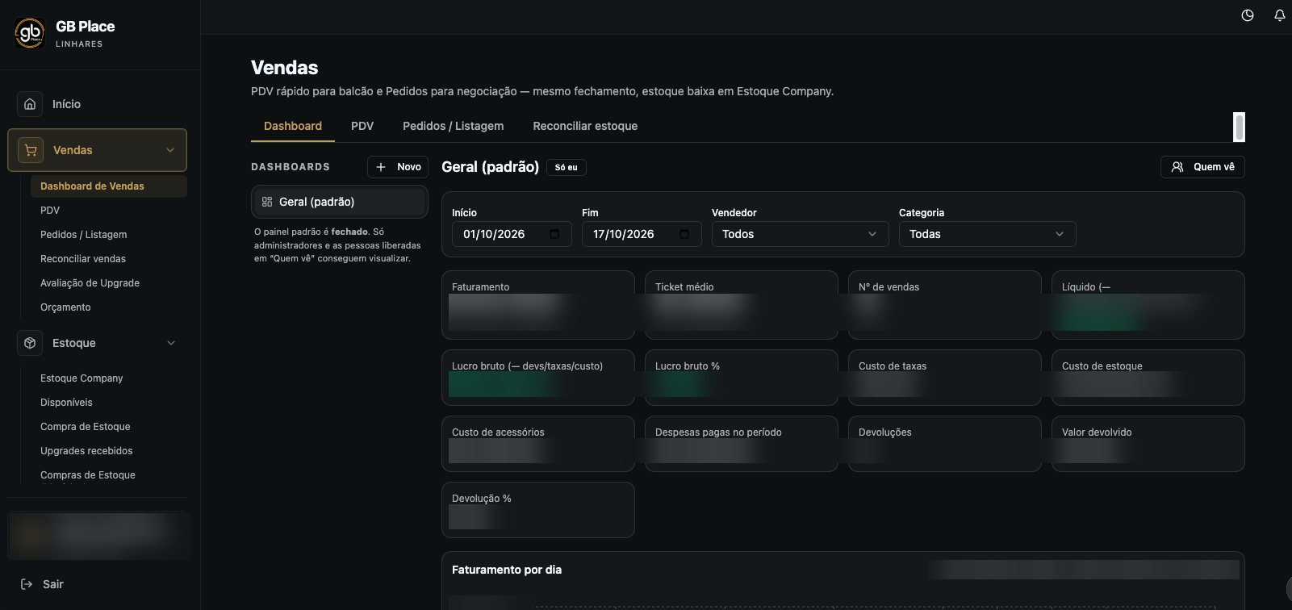The image size is (1292, 610).
Task: Switch to the Dashboard tab
Action: point(293,126)
